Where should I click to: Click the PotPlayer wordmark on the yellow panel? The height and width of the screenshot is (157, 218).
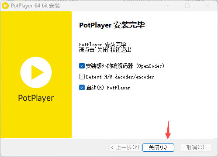36,98
